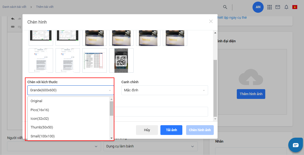Select the QR code image thumbnail

pyautogui.click(x=121, y=60)
